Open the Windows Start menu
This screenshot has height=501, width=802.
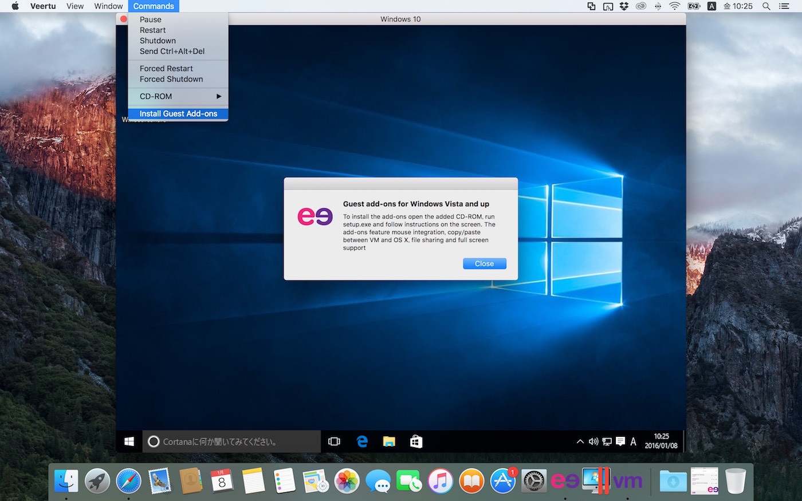[x=129, y=441]
